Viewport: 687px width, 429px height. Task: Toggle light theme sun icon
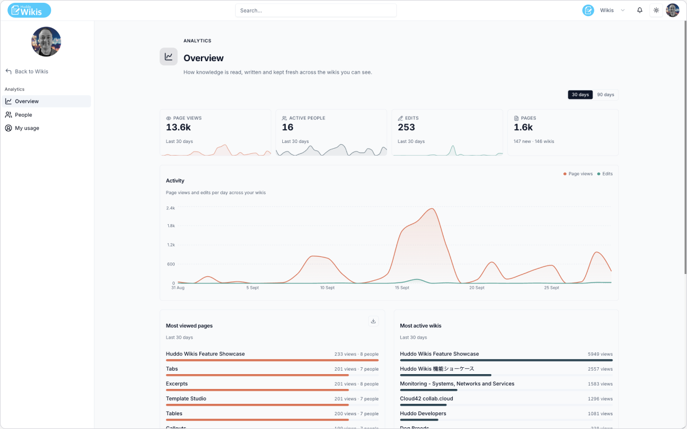(656, 10)
